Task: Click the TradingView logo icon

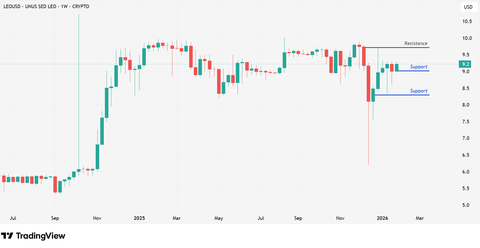Action: pyautogui.click(x=7, y=236)
